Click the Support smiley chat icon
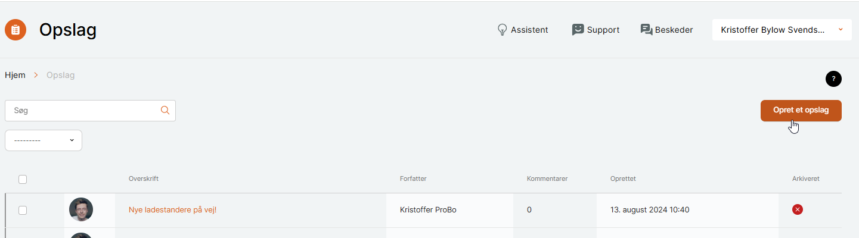This screenshot has width=859, height=238. pyautogui.click(x=578, y=30)
